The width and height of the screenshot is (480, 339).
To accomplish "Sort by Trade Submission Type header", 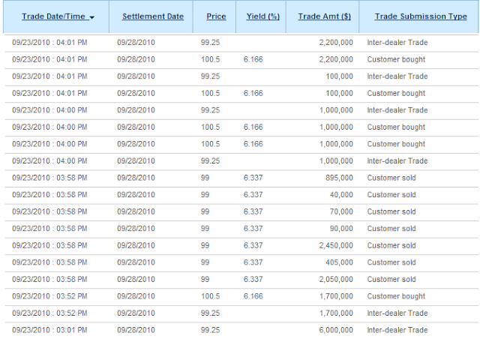I will [421, 16].
